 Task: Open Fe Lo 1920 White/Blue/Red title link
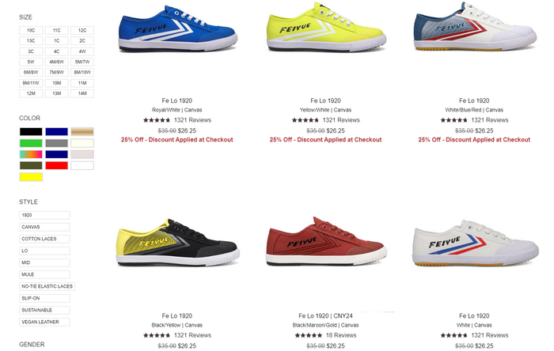474,101
